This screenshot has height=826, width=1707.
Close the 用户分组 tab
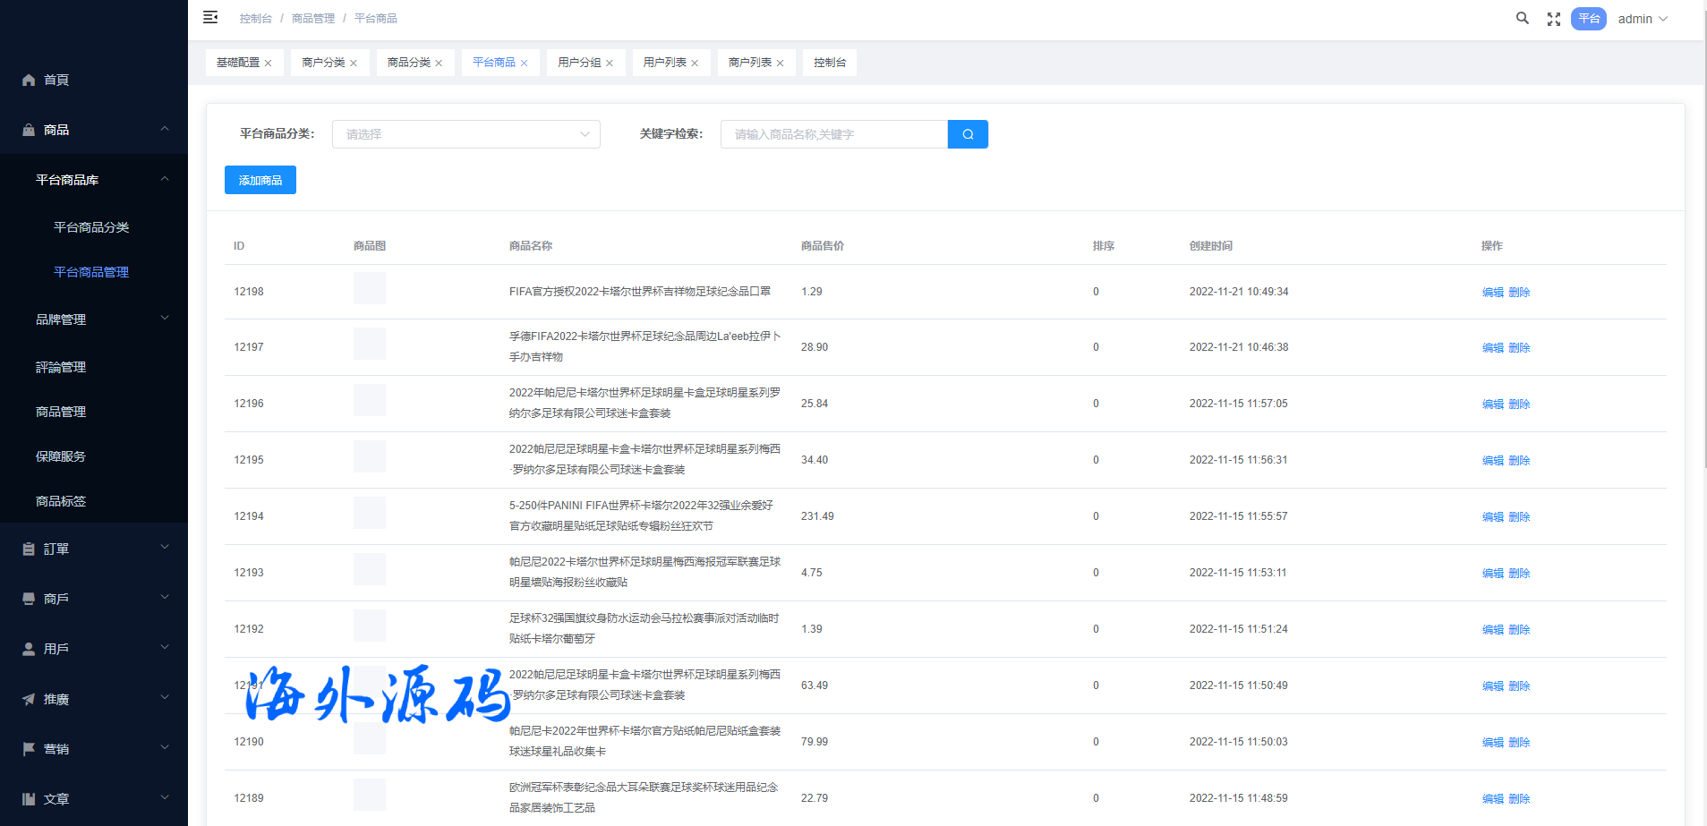point(610,64)
